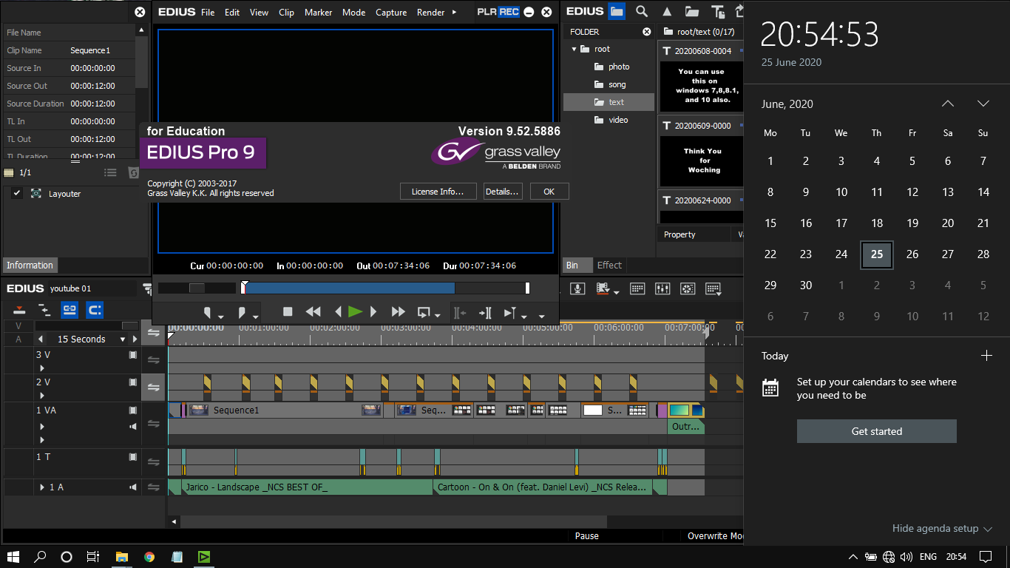Toggle the blue event snap icon
The width and height of the screenshot is (1010, 568).
(95, 310)
